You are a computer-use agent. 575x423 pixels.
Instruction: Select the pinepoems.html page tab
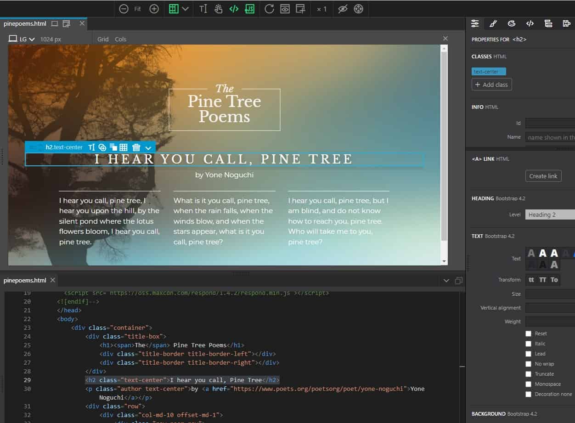(x=25, y=23)
